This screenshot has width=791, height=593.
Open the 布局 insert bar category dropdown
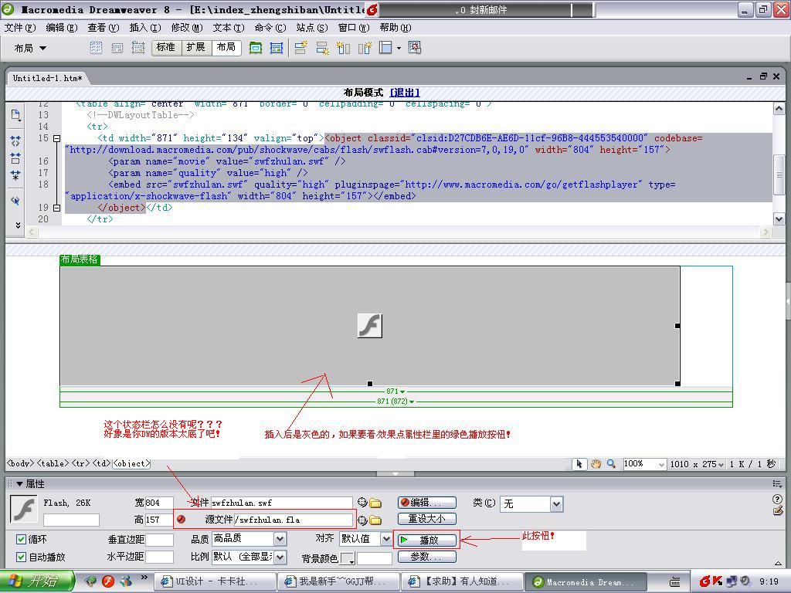31,48
